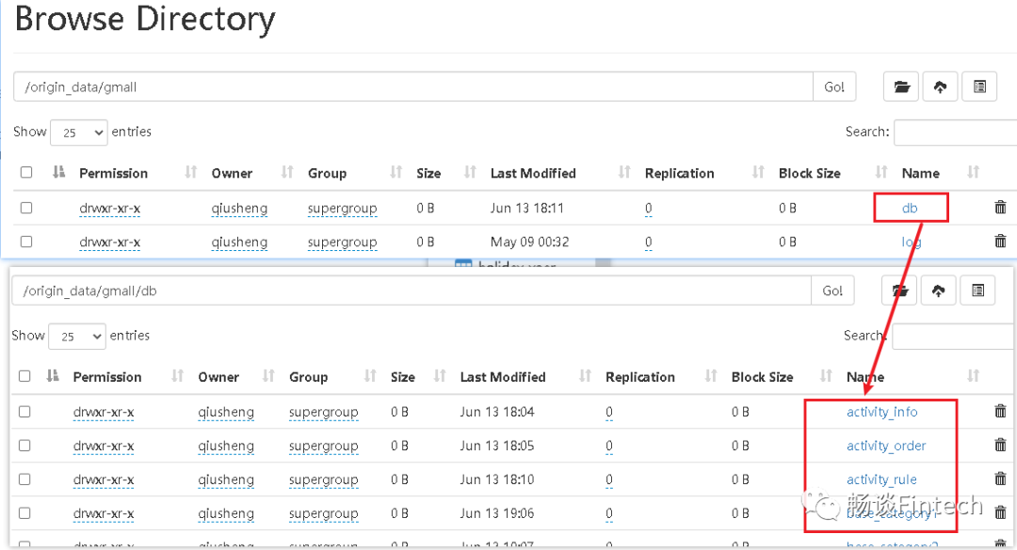Click upload icon beside /origin_data/gmall path bar

pyautogui.click(x=940, y=86)
